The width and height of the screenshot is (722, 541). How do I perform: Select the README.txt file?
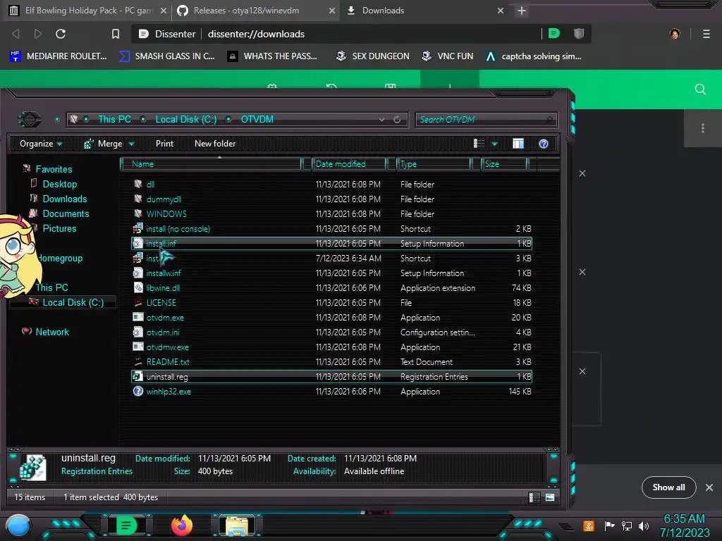click(x=168, y=362)
